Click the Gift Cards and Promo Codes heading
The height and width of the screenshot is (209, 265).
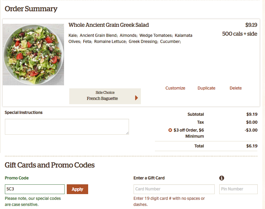pyautogui.click(x=50, y=165)
